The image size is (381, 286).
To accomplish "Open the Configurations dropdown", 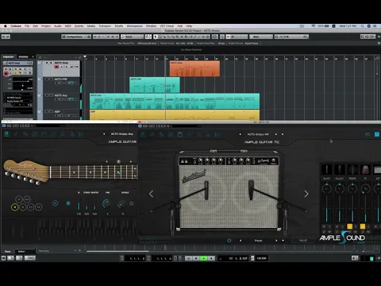I will click(76, 37).
